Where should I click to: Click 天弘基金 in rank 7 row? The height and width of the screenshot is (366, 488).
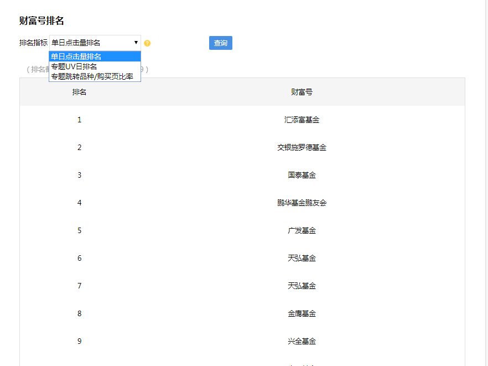[x=302, y=286]
